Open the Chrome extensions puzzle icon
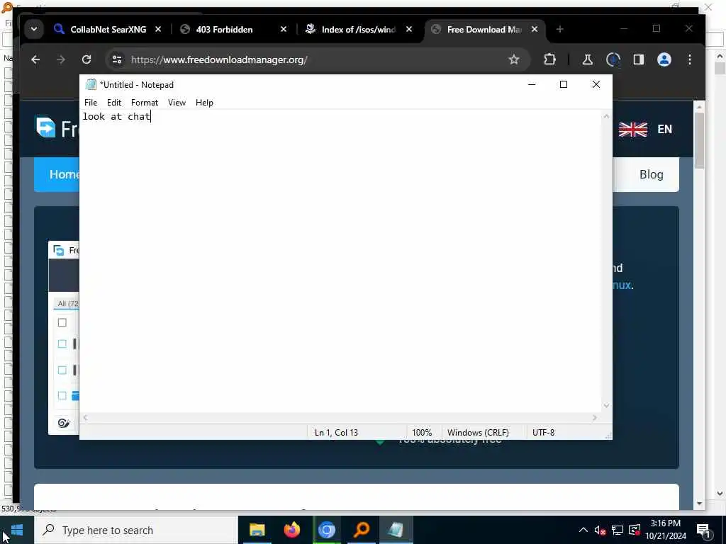726x544 pixels. (549, 59)
